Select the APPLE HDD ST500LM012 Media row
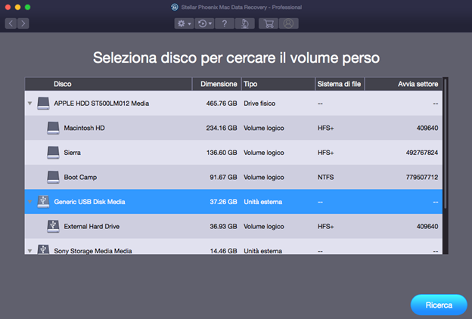Image resolution: width=472 pixels, height=319 pixels. point(234,104)
